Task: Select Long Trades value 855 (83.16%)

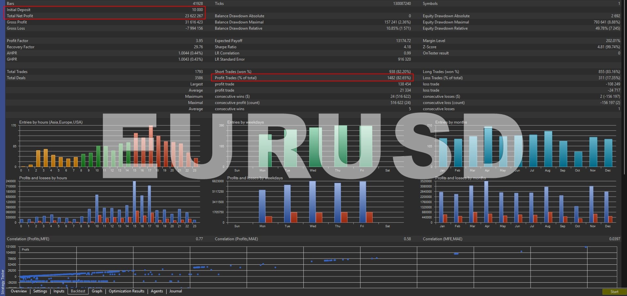Action: (609, 72)
